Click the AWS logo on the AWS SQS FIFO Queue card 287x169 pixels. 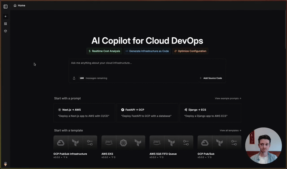click(x=157, y=143)
